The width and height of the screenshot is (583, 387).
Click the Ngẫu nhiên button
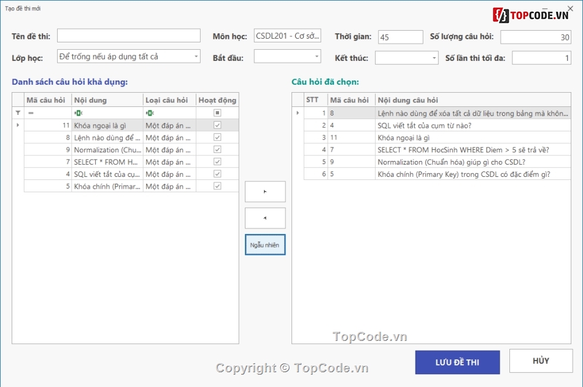265,244
